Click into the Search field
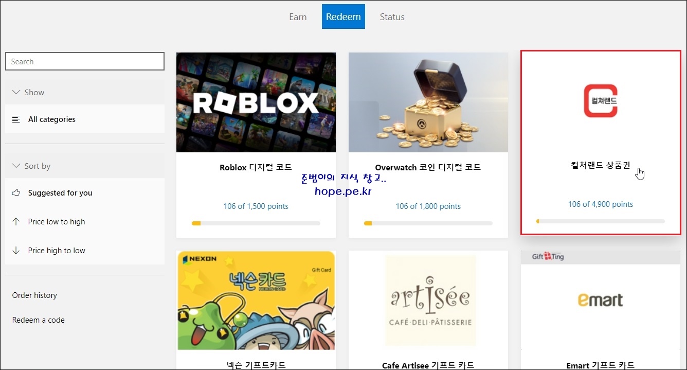The image size is (687, 370). pos(85,61)
